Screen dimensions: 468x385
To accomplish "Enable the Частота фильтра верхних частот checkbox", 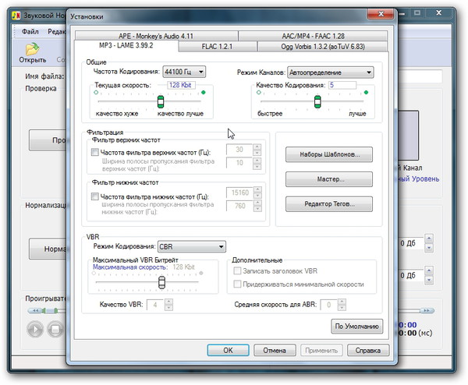I will pyautogui.click(x=96, y=153).
